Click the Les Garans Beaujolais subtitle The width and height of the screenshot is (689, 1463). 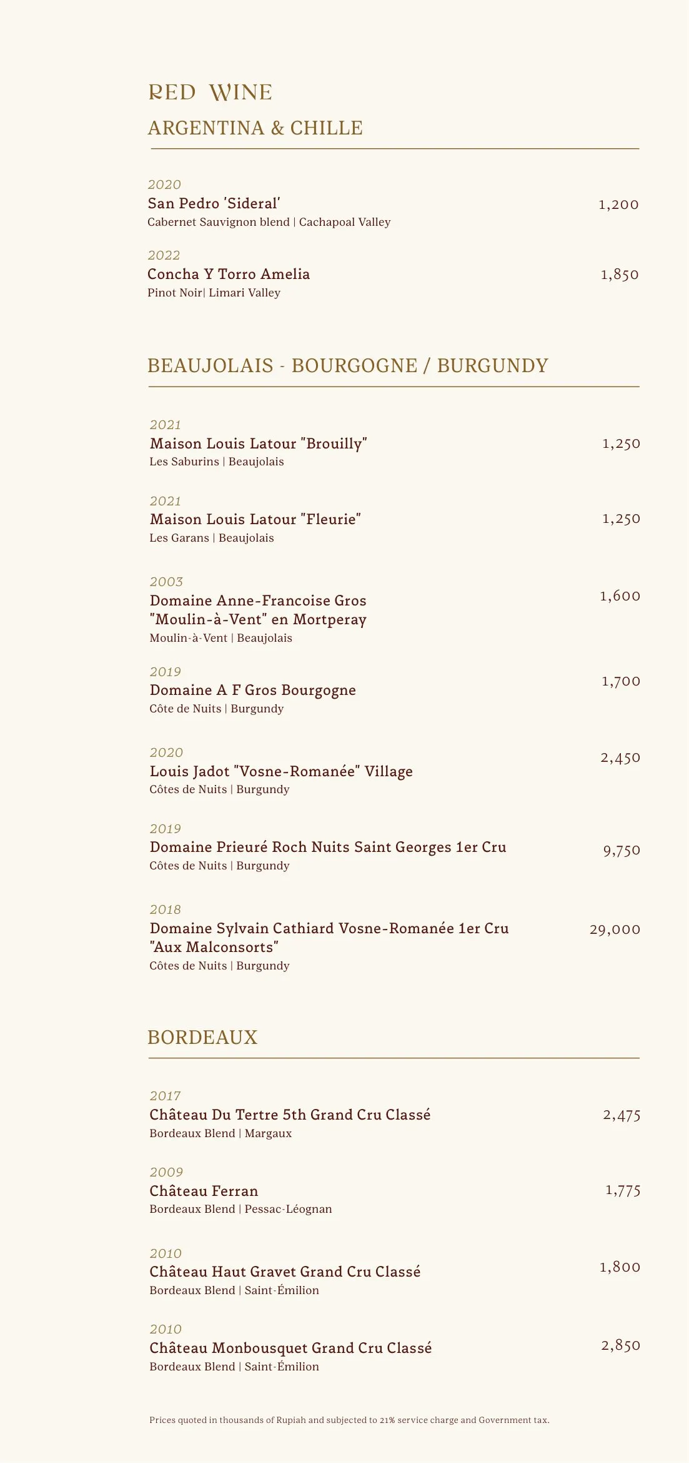(211, 538)
